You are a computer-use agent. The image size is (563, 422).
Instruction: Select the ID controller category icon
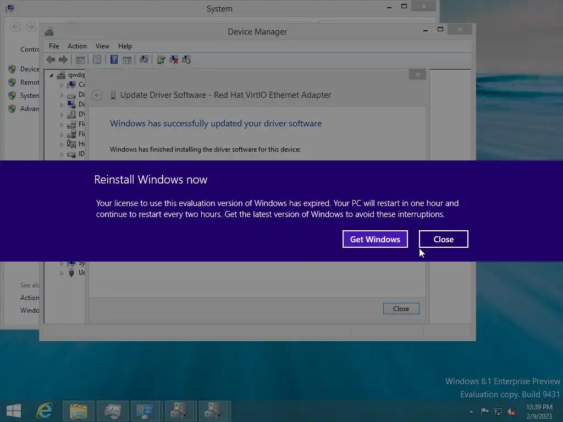pyautogui.click(x=71, y=154)
